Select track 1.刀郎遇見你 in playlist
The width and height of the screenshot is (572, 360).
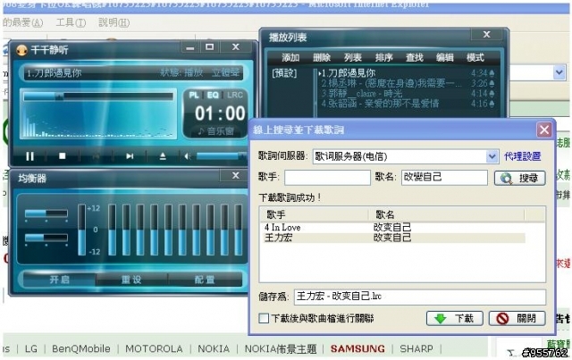(407, 73)
